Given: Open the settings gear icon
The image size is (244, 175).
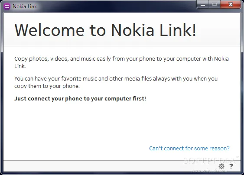Looking at the screenshot, I should (x=221, y=166).
